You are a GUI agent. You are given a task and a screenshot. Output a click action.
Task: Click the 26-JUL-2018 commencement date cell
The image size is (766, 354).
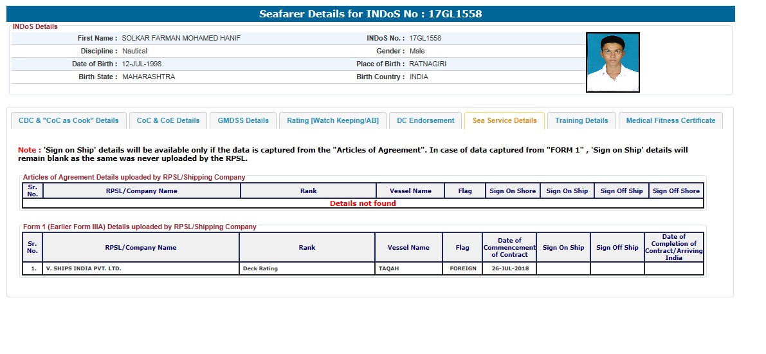coord(509,268)
